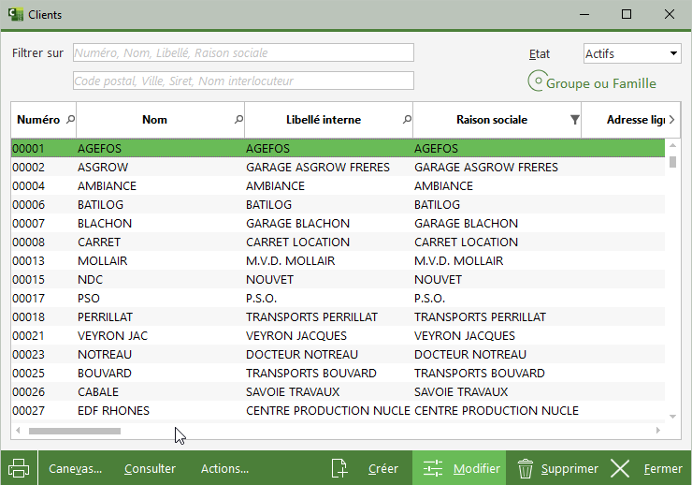Select the EDF RHONES name cell
Image resolution: width=692 pixels, height=485 pixels.
(x=113, y=411)
